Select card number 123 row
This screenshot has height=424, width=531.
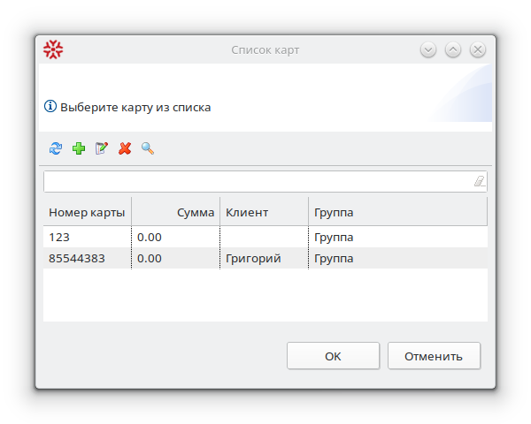[265, 237]
